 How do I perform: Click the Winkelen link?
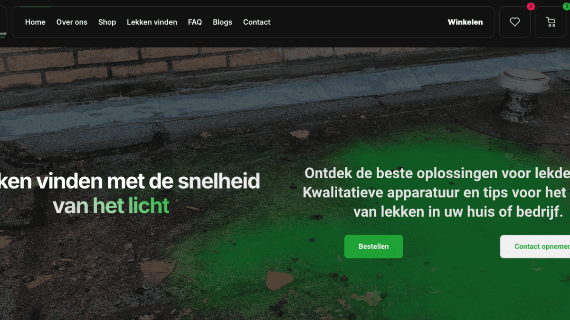[465, 22]
